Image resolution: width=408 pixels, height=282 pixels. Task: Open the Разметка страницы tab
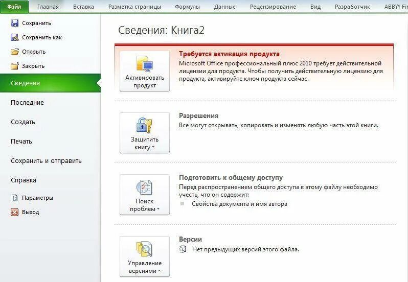[x=134, y=7]
